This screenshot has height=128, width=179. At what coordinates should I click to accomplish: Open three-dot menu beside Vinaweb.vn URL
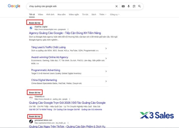(70, 99)
